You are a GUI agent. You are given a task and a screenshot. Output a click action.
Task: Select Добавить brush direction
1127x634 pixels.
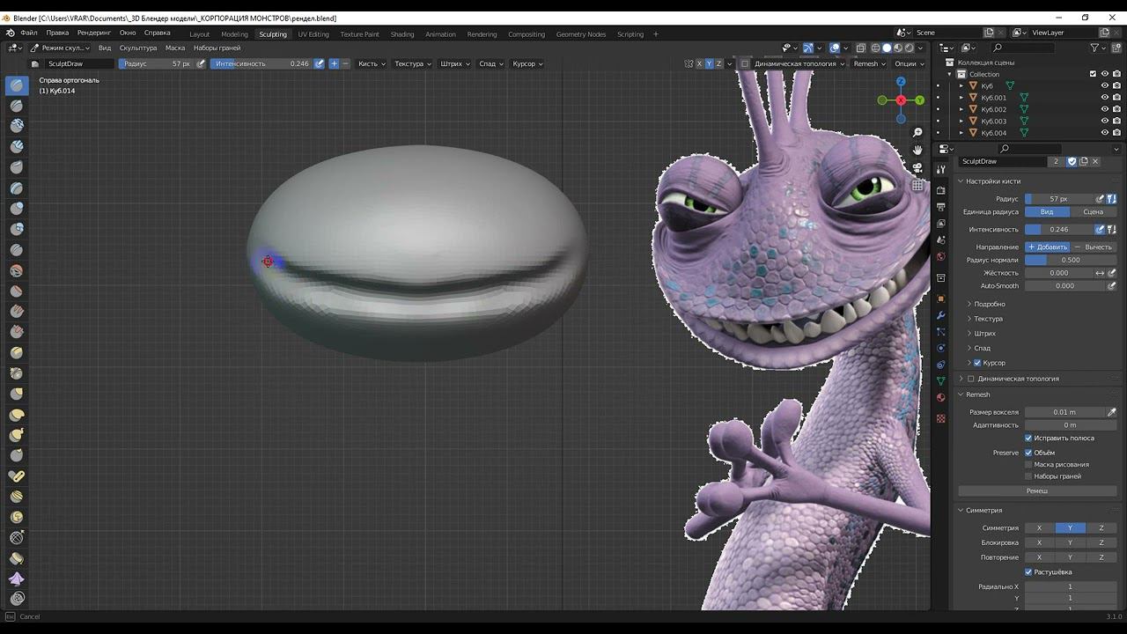click(x=1048, y=247)
